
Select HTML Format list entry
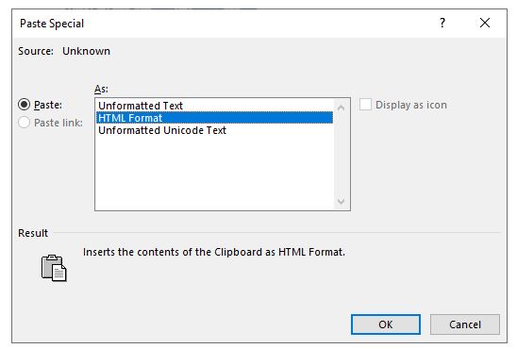[214, 118]
